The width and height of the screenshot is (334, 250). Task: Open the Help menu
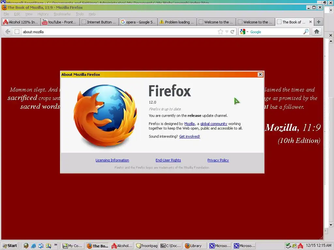click(x=92, y=14)
